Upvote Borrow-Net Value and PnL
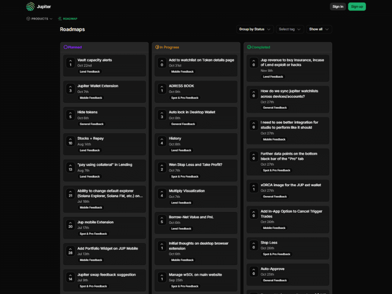Viewport: 392px width, 294px height. pos(162,219)
